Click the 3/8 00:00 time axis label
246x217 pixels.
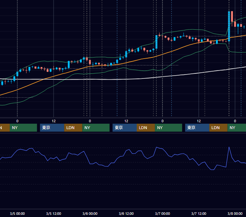coord(235,213)
